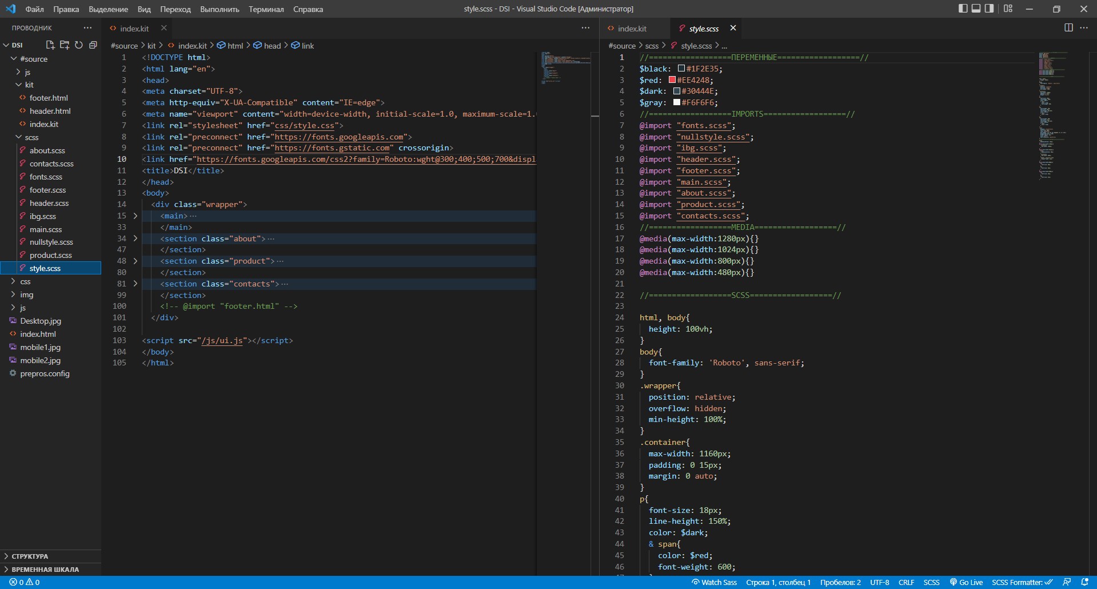Launch Go Live server
This screenshot has height=589, width=1097.
click(x=966, y=582)
